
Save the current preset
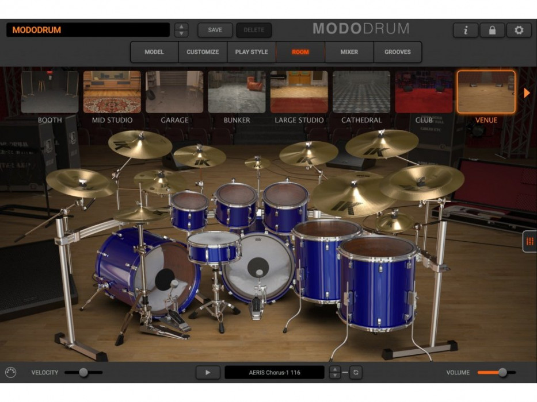click(x=214, y=30)
